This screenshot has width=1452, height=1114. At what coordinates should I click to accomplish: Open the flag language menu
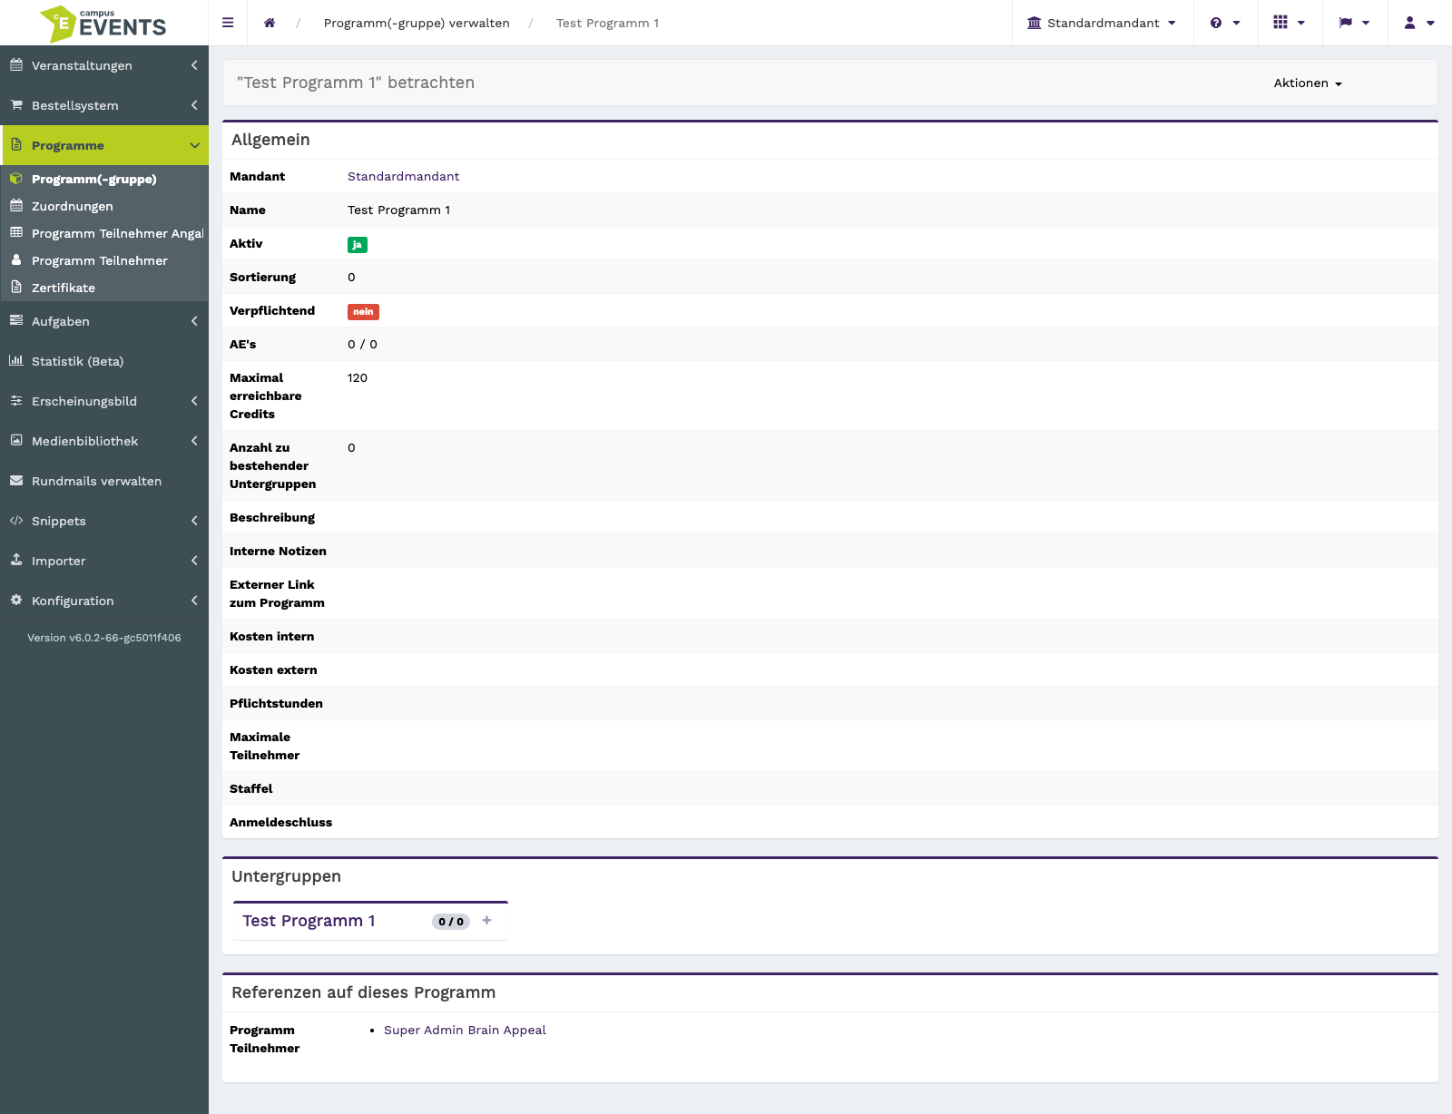1355,23
